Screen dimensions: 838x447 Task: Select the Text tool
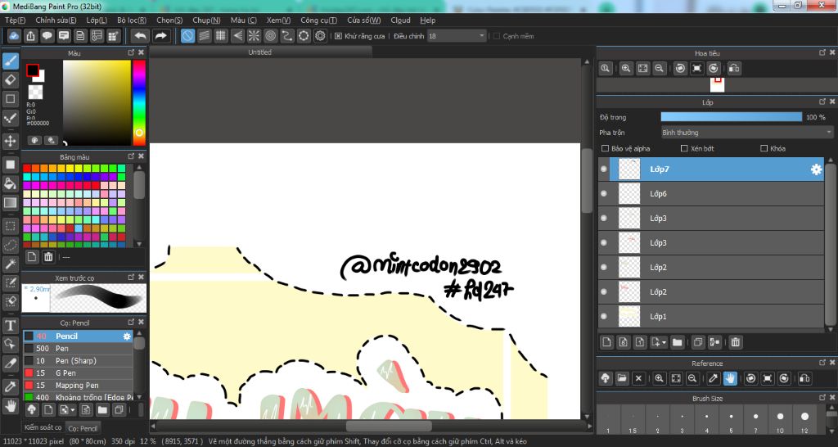(x=10, y=325)
